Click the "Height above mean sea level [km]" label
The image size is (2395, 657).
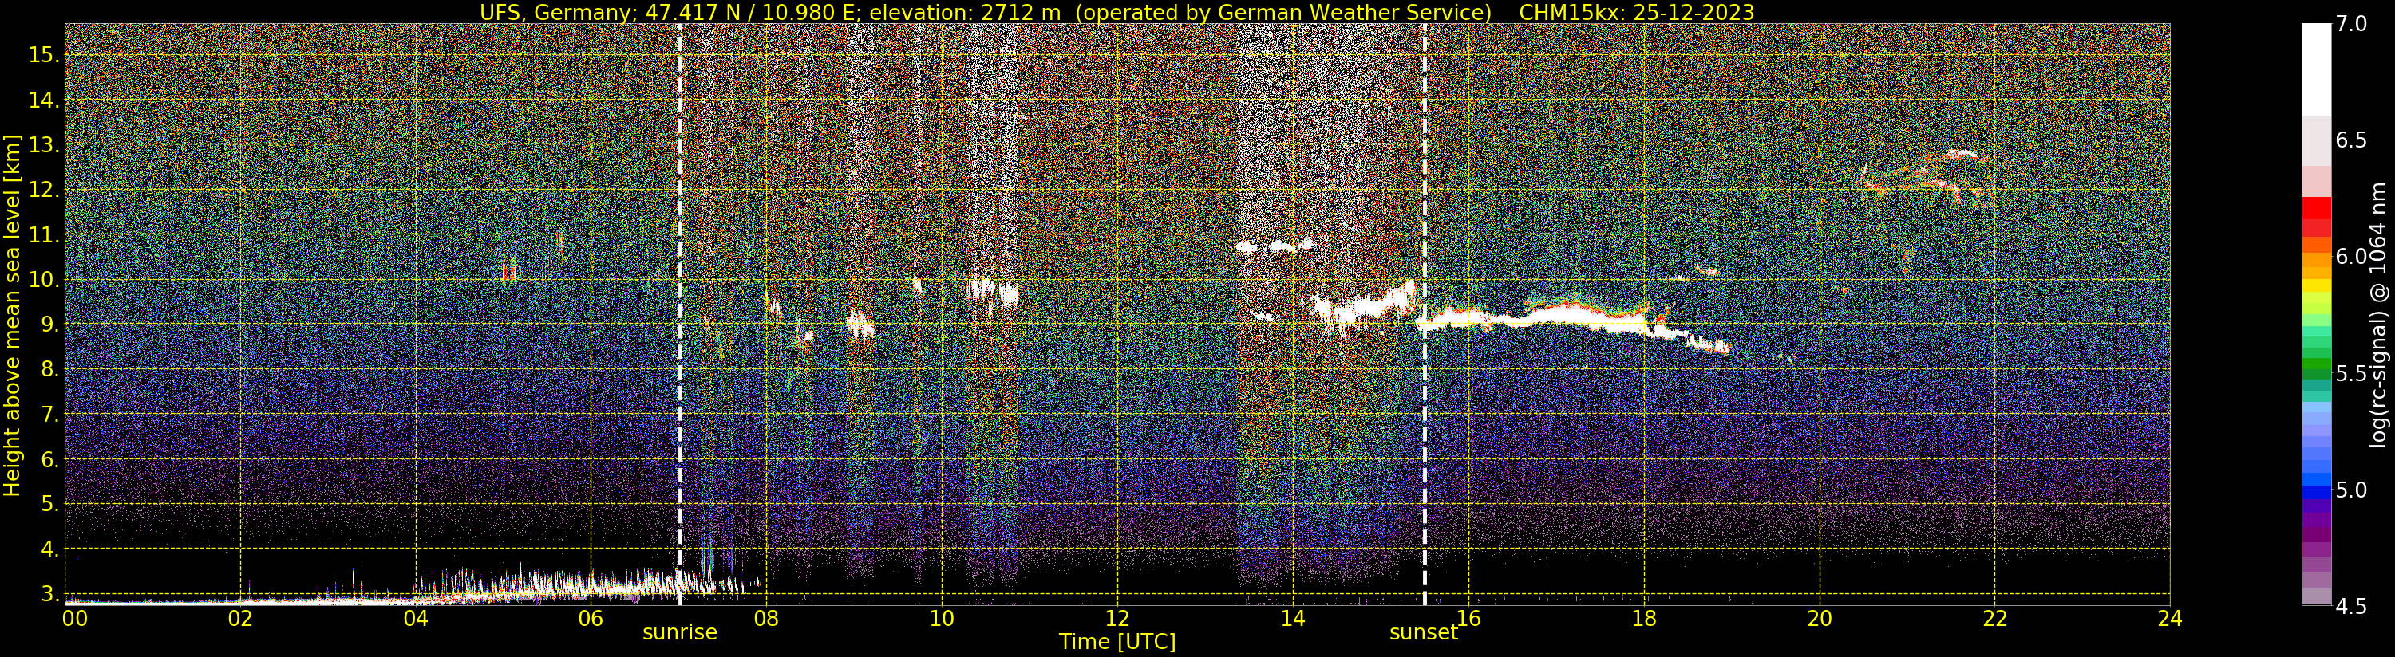tap(12, 316)
